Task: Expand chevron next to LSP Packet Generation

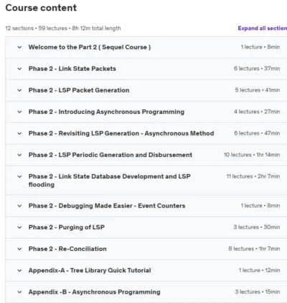Action: 19,90
